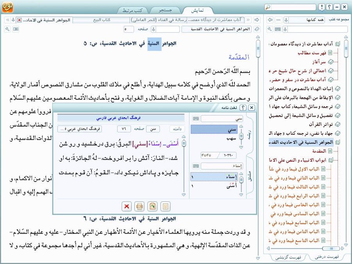Collapse ابواب الانبياء tree node via open-book icon
The height and width of the screenshot is (264, 352).
pyautogui.click(x=331, y=160)
